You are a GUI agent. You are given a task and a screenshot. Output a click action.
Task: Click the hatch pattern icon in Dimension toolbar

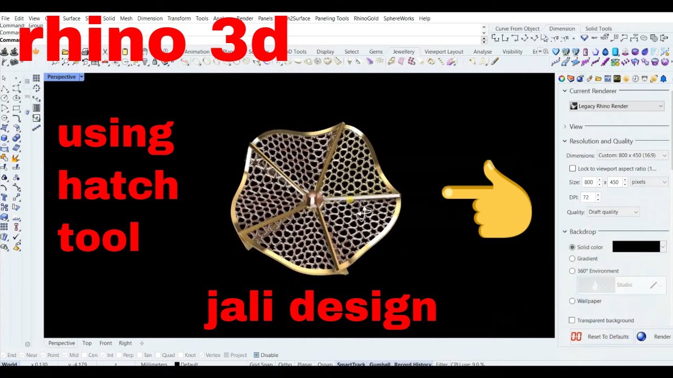pyautogui.click(x=654, y=38)
